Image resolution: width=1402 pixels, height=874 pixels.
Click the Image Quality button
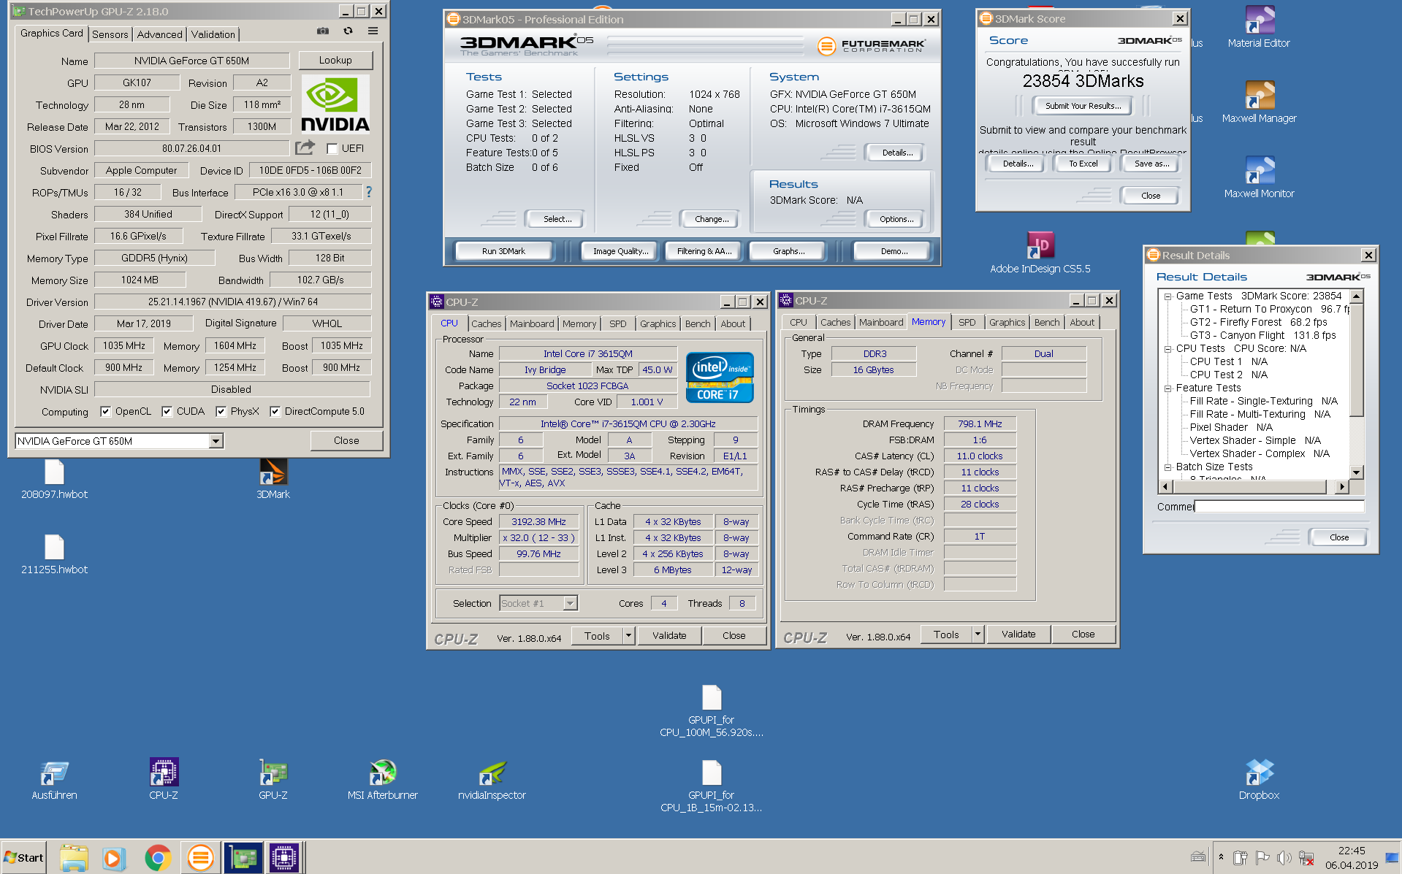pyautogui.click(x=620, y=251)
